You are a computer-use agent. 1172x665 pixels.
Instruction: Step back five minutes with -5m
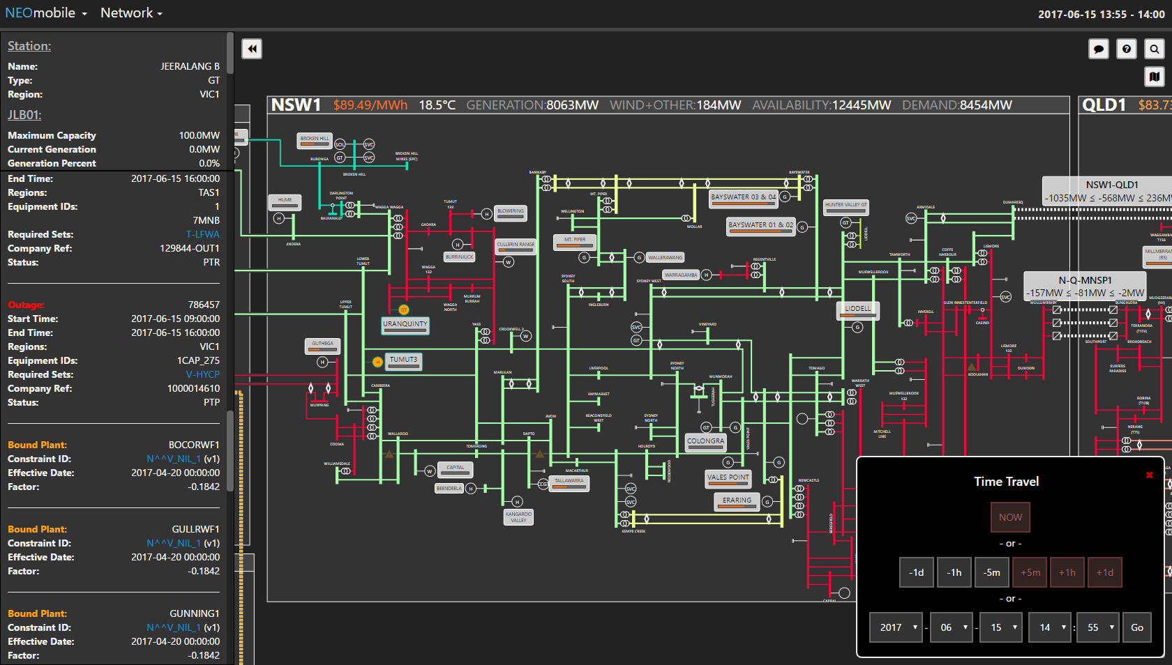tap(991, 572)
